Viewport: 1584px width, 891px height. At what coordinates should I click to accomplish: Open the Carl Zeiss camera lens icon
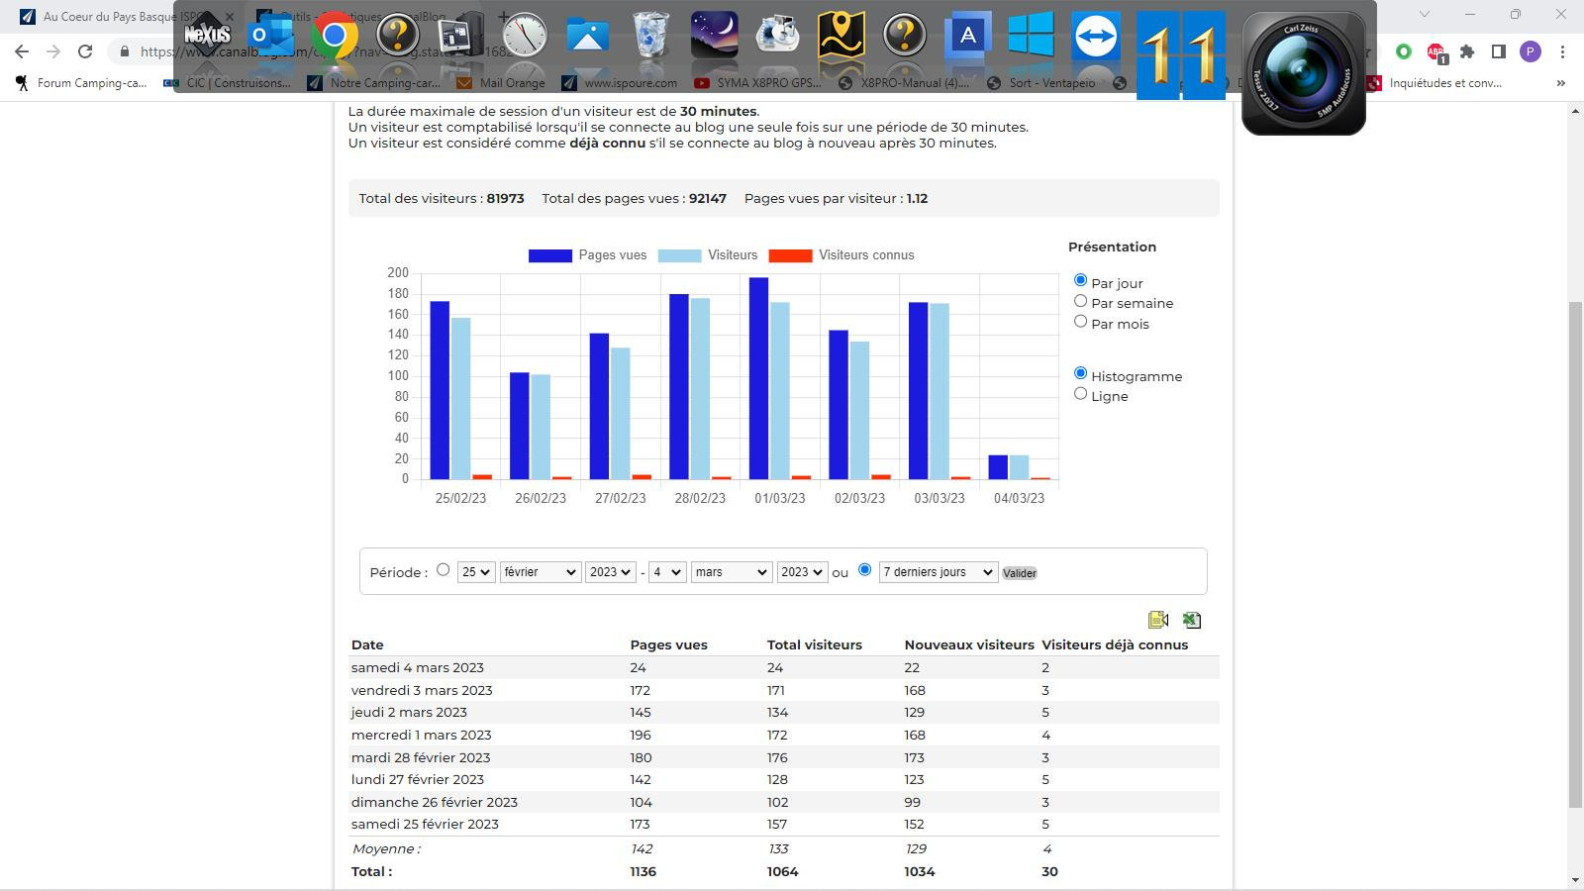(1304, 73)
